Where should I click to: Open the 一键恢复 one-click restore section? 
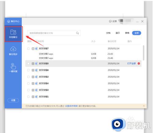13,68
